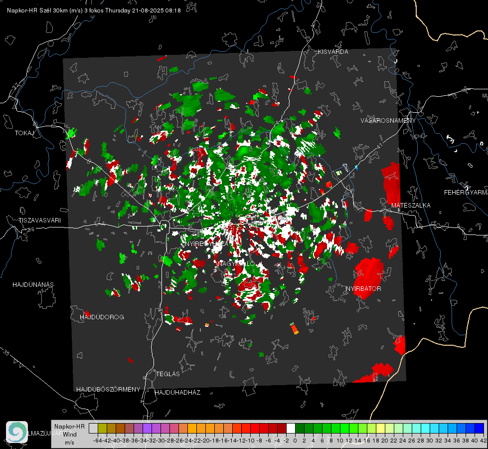The image size is (488, 449).
Task: Click the TISZAVASVÁRI city label
Action: [x=39, y=221]
